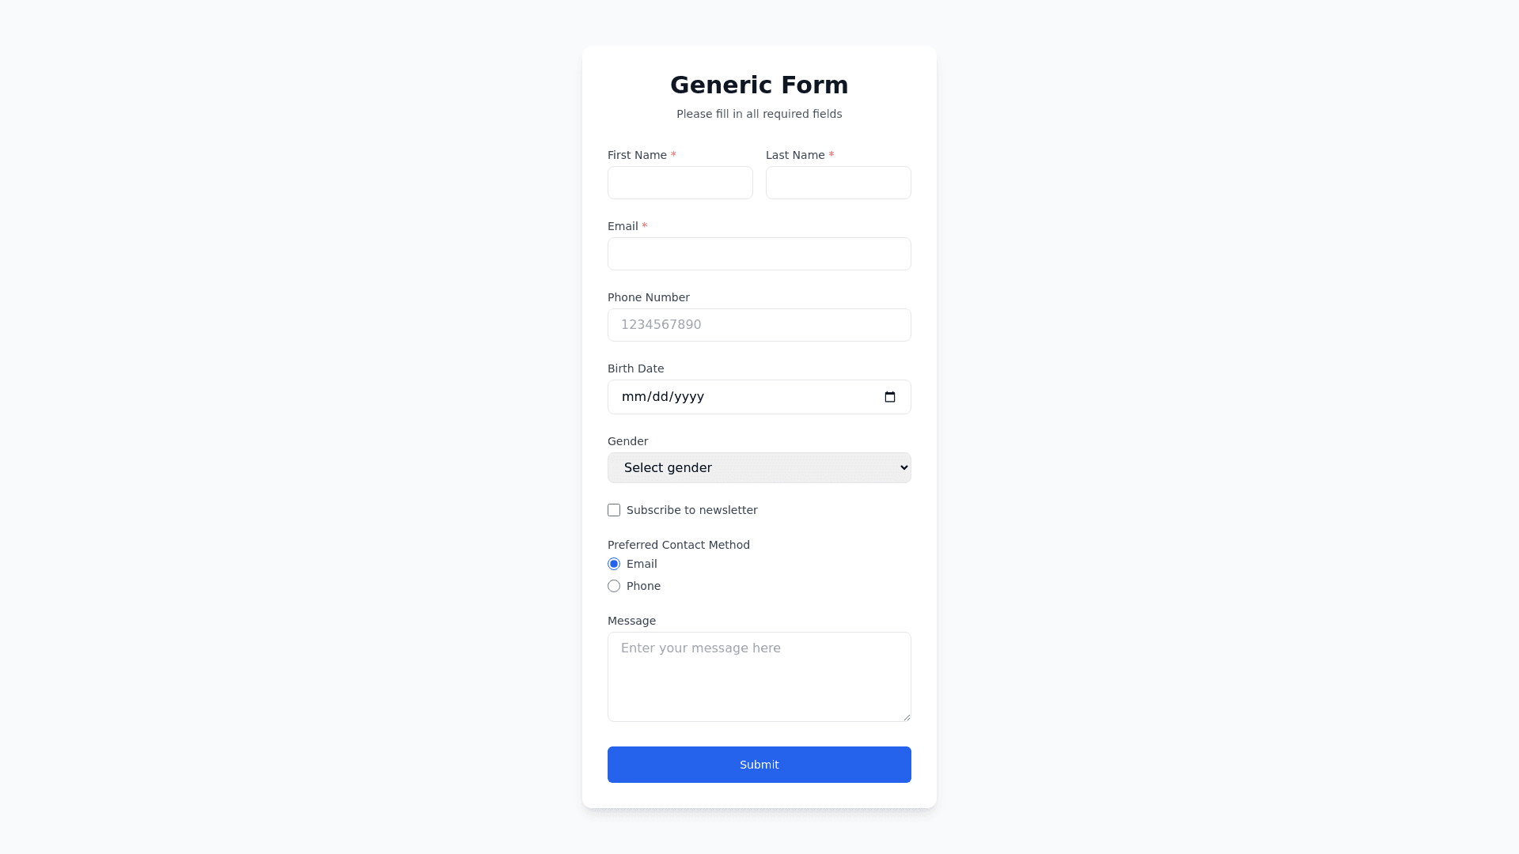Image resolution: width=1519 pixels, height=854 pixels.
Task: Click the Phone Number input showing 1234567890 placeholder
Action: point(759,324)
